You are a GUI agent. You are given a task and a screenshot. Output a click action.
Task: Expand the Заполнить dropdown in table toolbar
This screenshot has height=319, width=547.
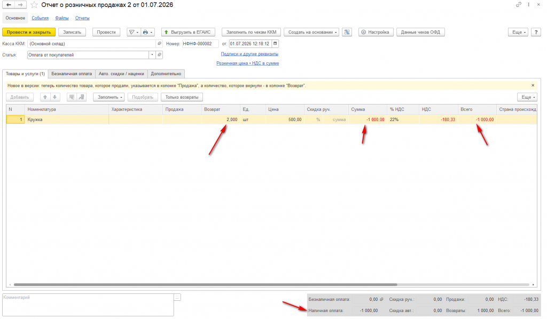click(109, 97)
